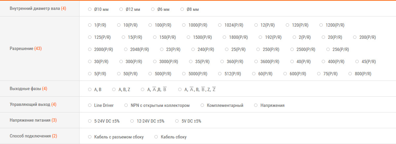Viewport: 396px width, 144px height.
Task: Pick the 1200(P/R) resolution option
Action: 321,25
